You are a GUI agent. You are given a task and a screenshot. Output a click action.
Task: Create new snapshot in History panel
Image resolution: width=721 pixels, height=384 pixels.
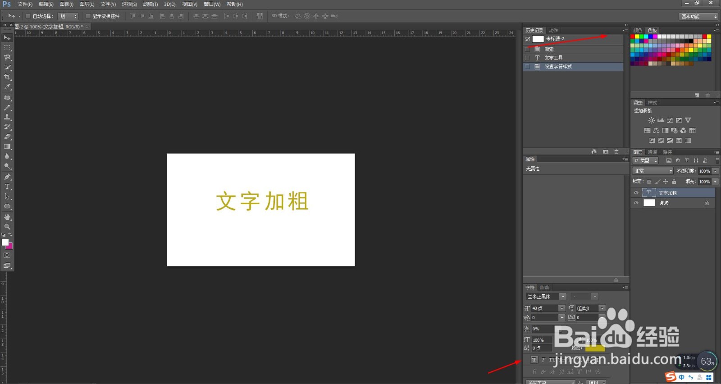coord(606,152)
